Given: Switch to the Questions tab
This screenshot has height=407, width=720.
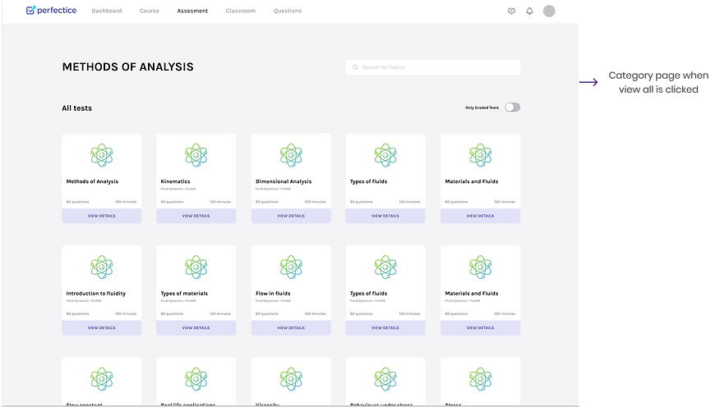Looking at the screenshot, I should 288,11.
